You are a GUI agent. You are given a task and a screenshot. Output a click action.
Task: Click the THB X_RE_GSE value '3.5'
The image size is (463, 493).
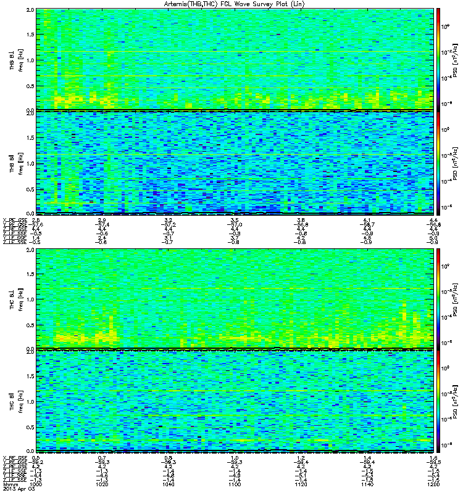click(x=235, y=220)
